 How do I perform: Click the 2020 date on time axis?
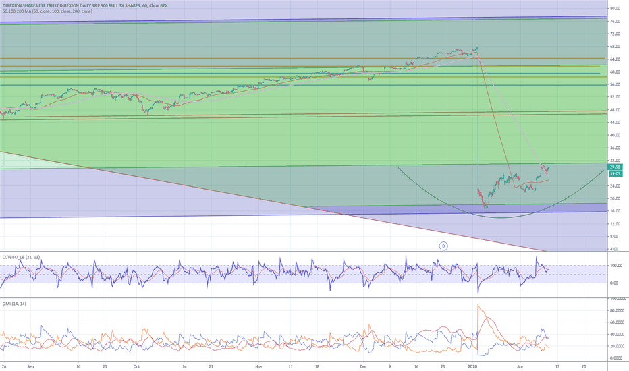click(473, 366)
